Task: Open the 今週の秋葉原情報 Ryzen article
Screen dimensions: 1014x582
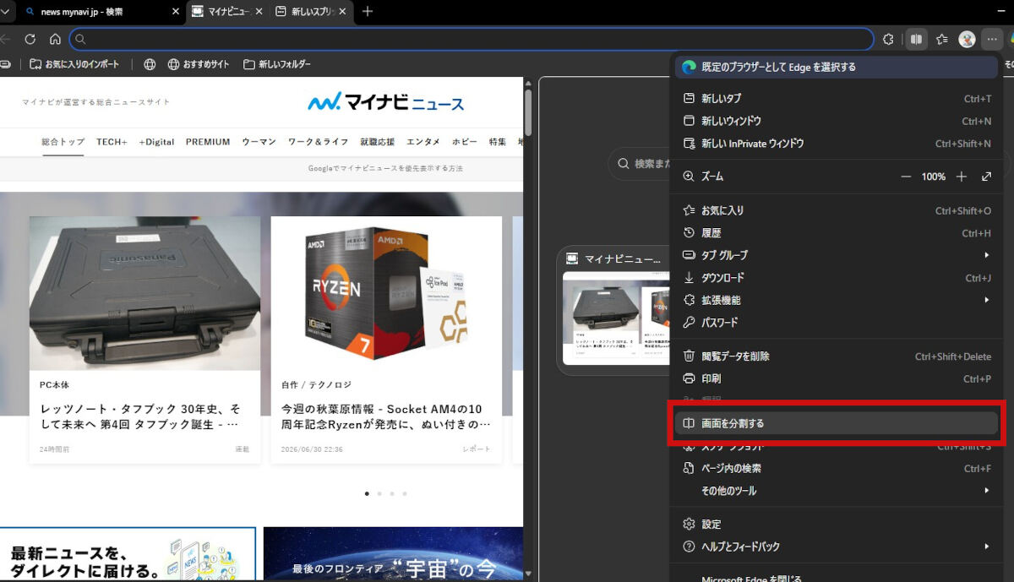Action: pyautogui.click(x=384, y=416)
